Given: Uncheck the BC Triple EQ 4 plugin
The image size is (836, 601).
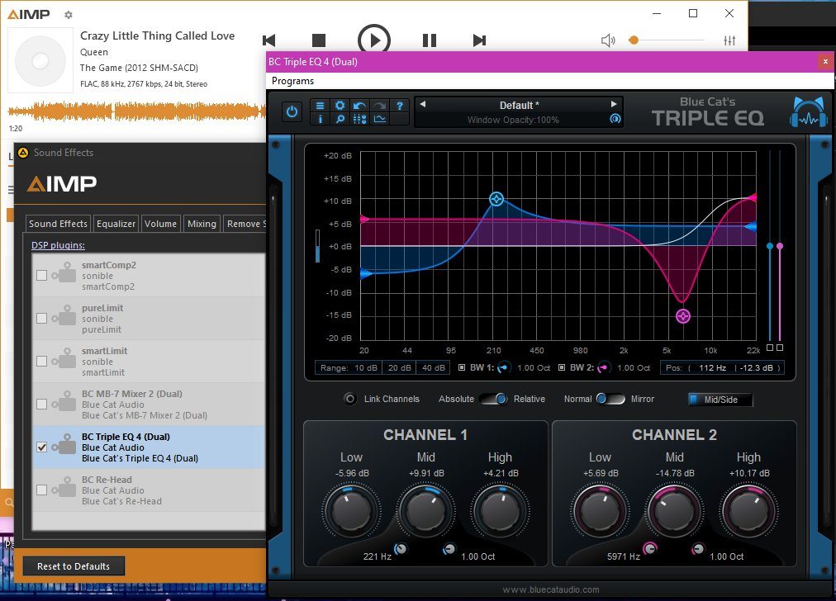Looking at the screenshot, I should coord(41,447).
